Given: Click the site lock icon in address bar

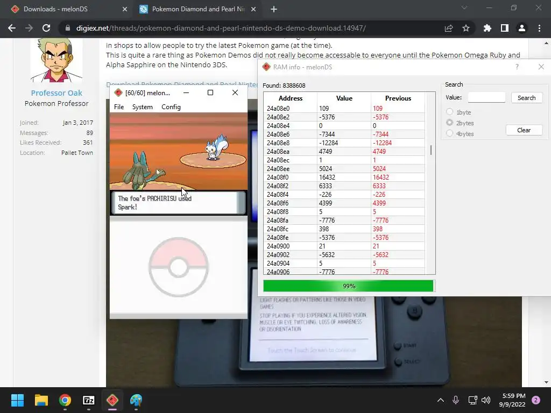Looking at the screenshot, I should click(68, 28).
